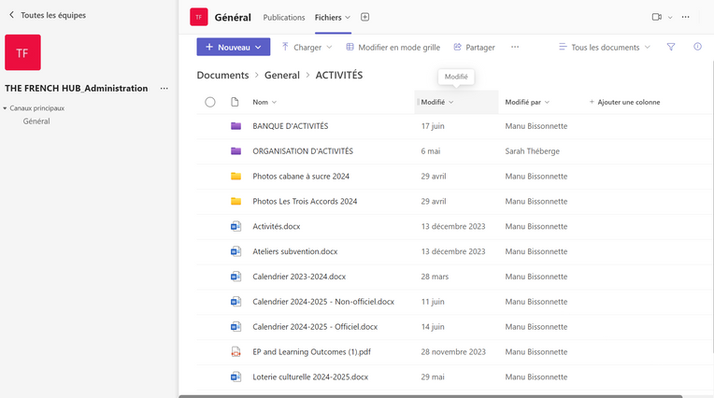Select the Général channel in sidebar

[36, 121]
